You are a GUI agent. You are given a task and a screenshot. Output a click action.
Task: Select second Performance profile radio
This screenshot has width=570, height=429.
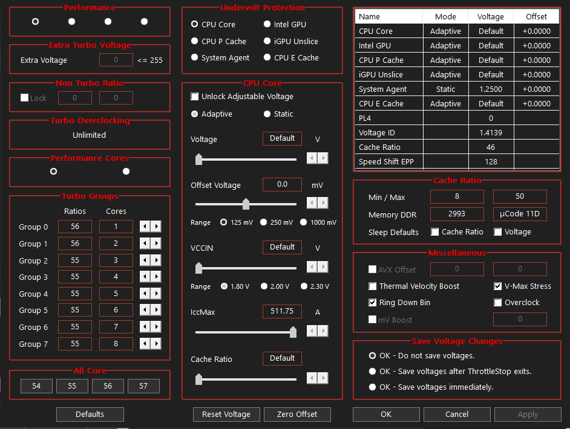click(x=71, y=21)
